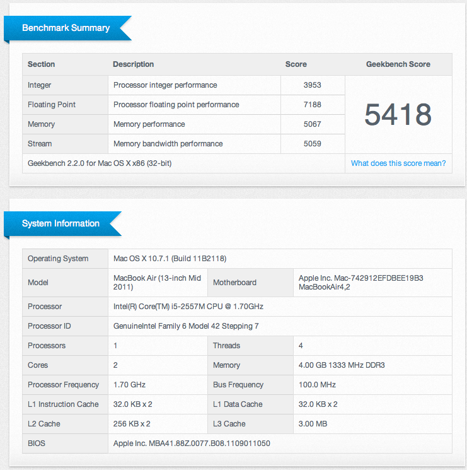Click the 'L1 Data Cache' label
This screenshot has height=470, width=467.
pyautogui.click(x=238, y=404)
